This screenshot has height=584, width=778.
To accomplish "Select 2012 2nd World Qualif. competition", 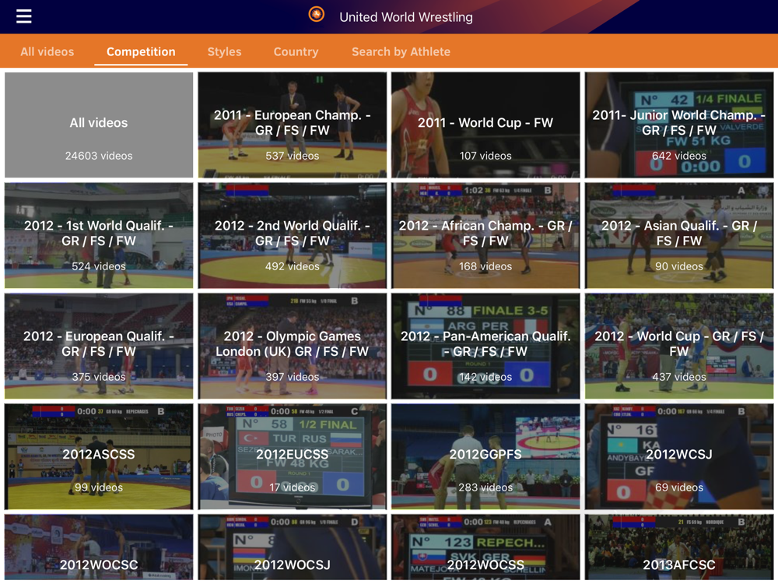I will tap(293, 235).
